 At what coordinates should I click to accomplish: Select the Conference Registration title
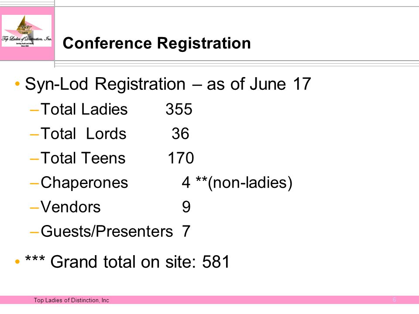pyautogui.click(x=157, y=43)
